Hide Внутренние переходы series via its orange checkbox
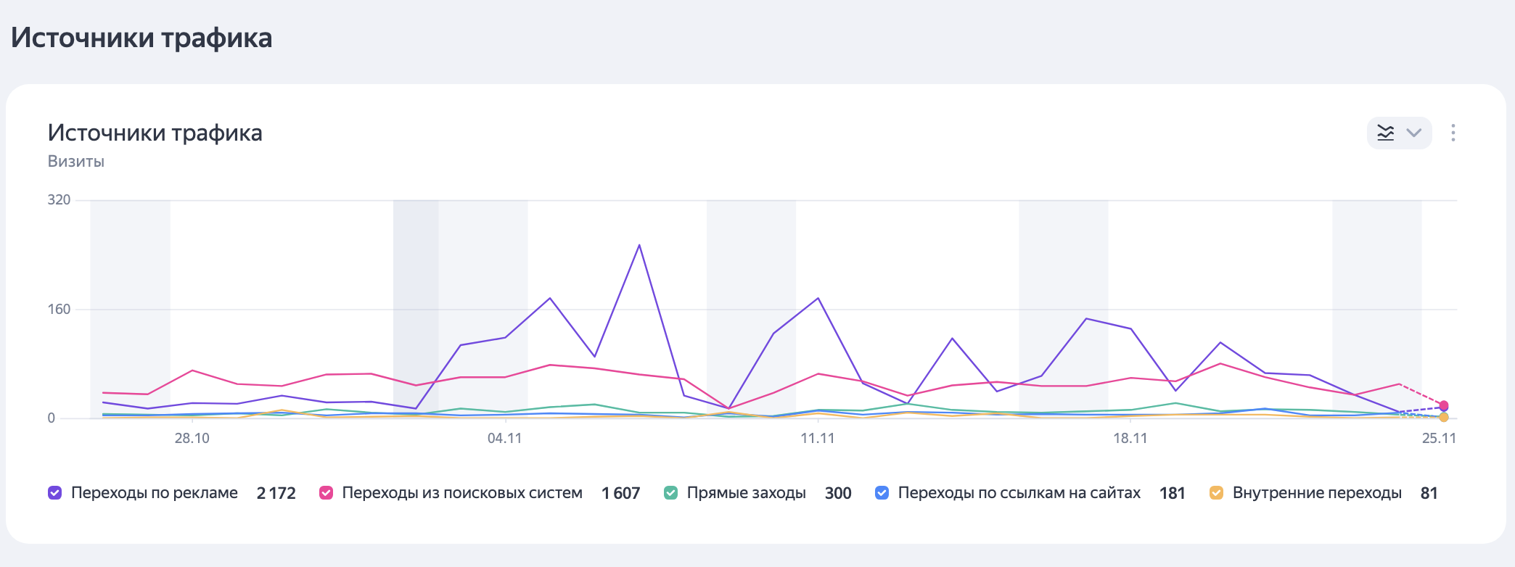 pyautogui.click(x=1217, y=493)
